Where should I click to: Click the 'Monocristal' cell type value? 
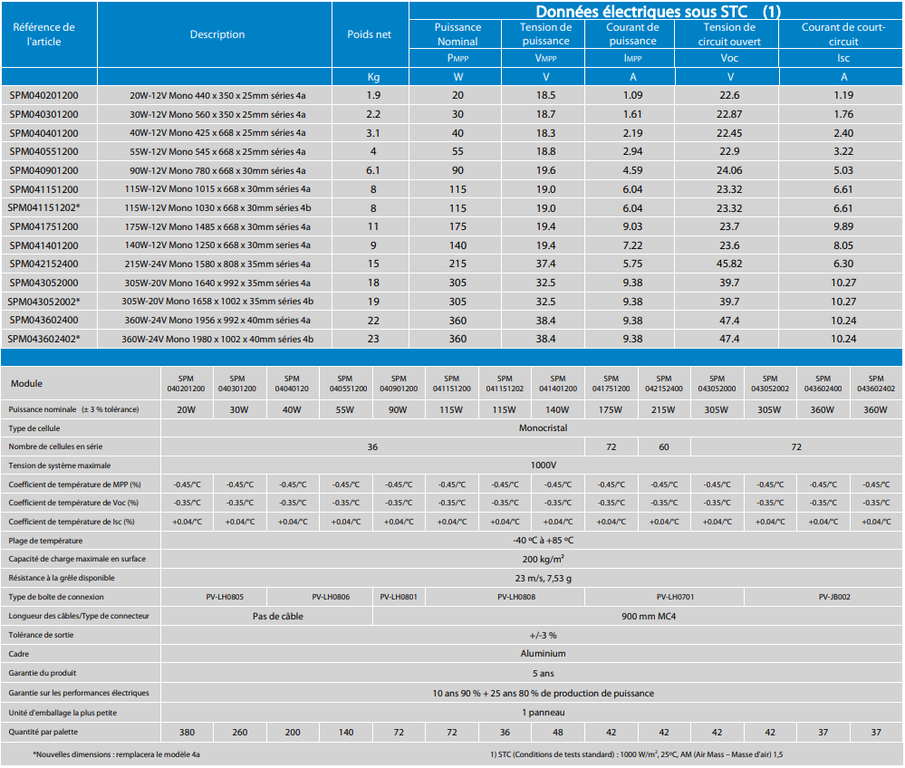pyautogui.click(x=544, y=428)
